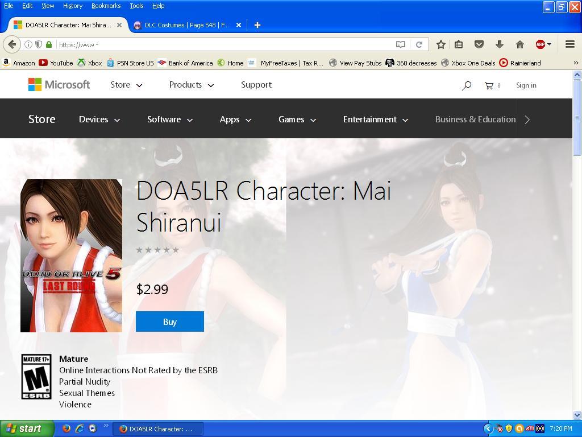The width and height of the screenshot is (582, 437).
Task: Click the page vertical scrollbar thumb
Action: (x=577, y=117)
